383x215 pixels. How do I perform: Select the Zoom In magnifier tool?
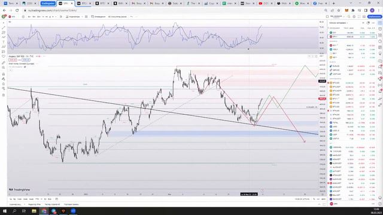point(4,67)
